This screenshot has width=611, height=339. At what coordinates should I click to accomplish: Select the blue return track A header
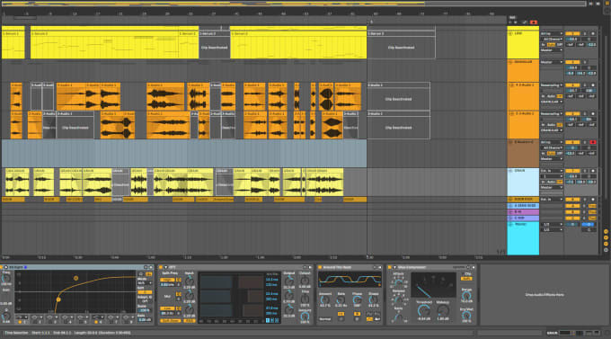coord(523,206)
